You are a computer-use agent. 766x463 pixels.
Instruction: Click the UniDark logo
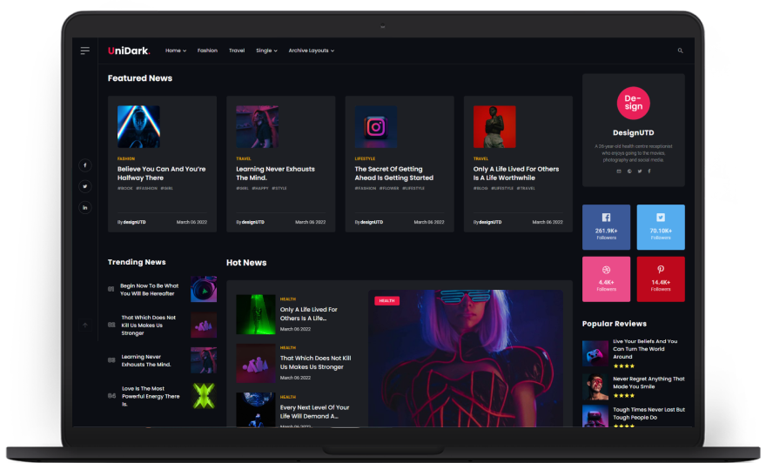tap(129, 50)
